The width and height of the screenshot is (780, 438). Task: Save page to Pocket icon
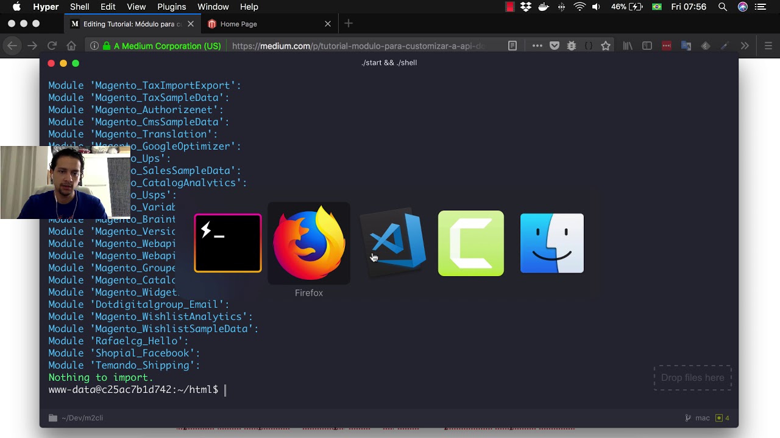555,46
